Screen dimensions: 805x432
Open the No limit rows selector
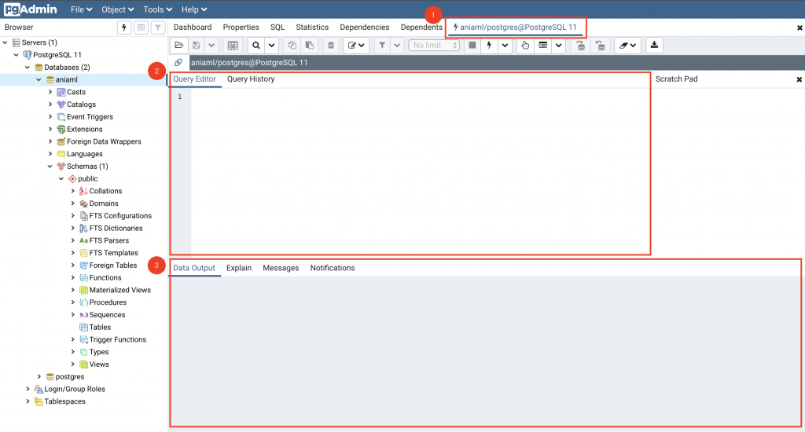pos(434,45)
